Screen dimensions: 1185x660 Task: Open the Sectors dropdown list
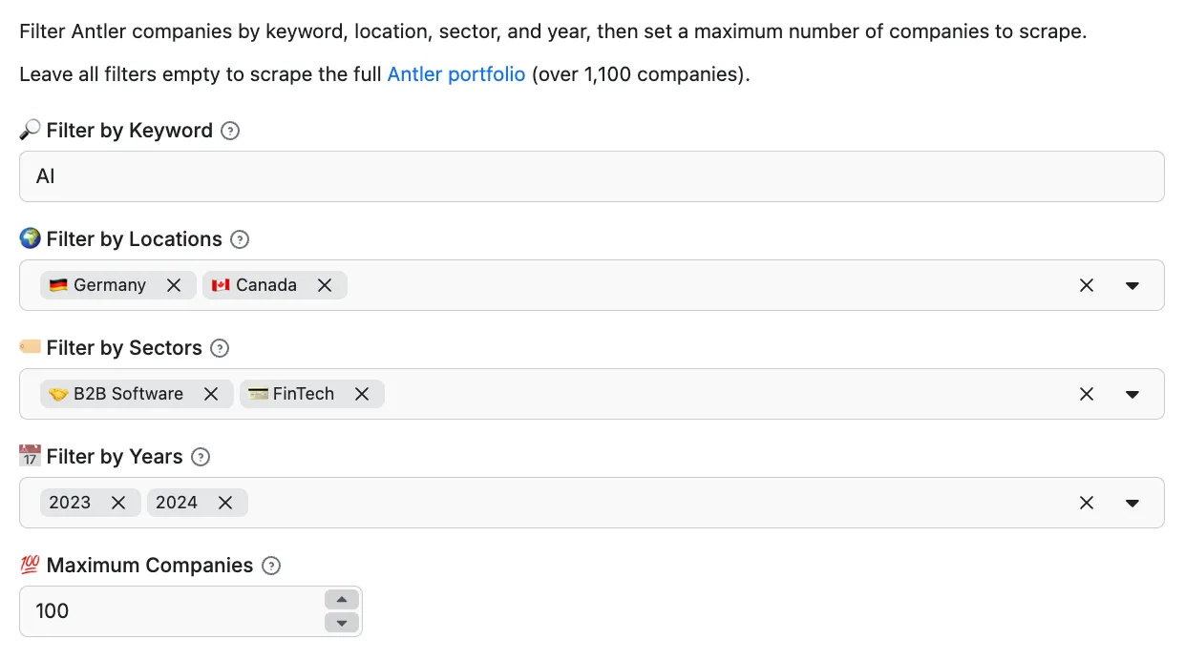(1132, 393)
